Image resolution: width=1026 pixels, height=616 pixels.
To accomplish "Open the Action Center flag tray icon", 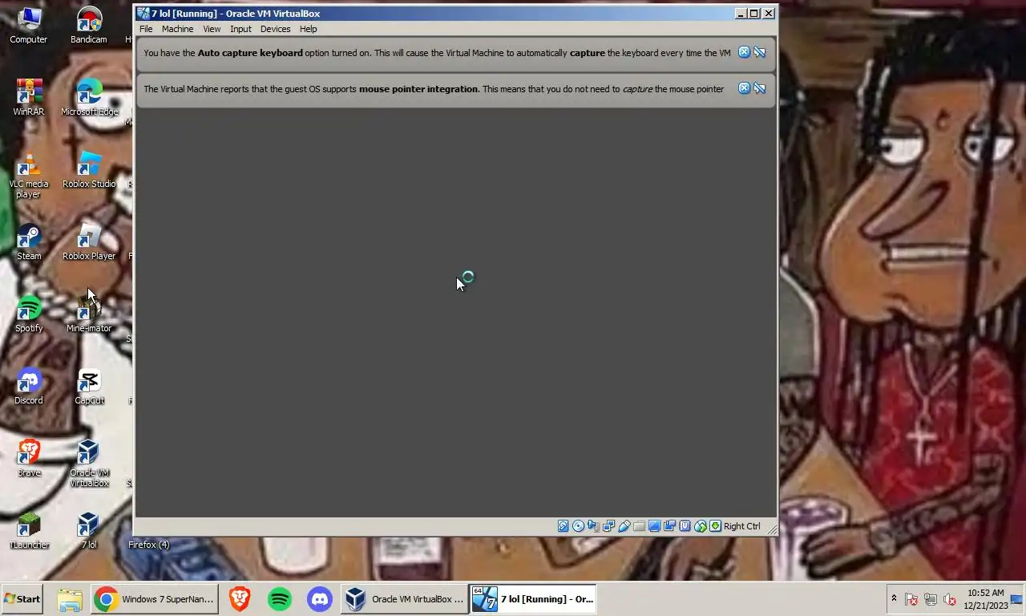I will point(911,599).
